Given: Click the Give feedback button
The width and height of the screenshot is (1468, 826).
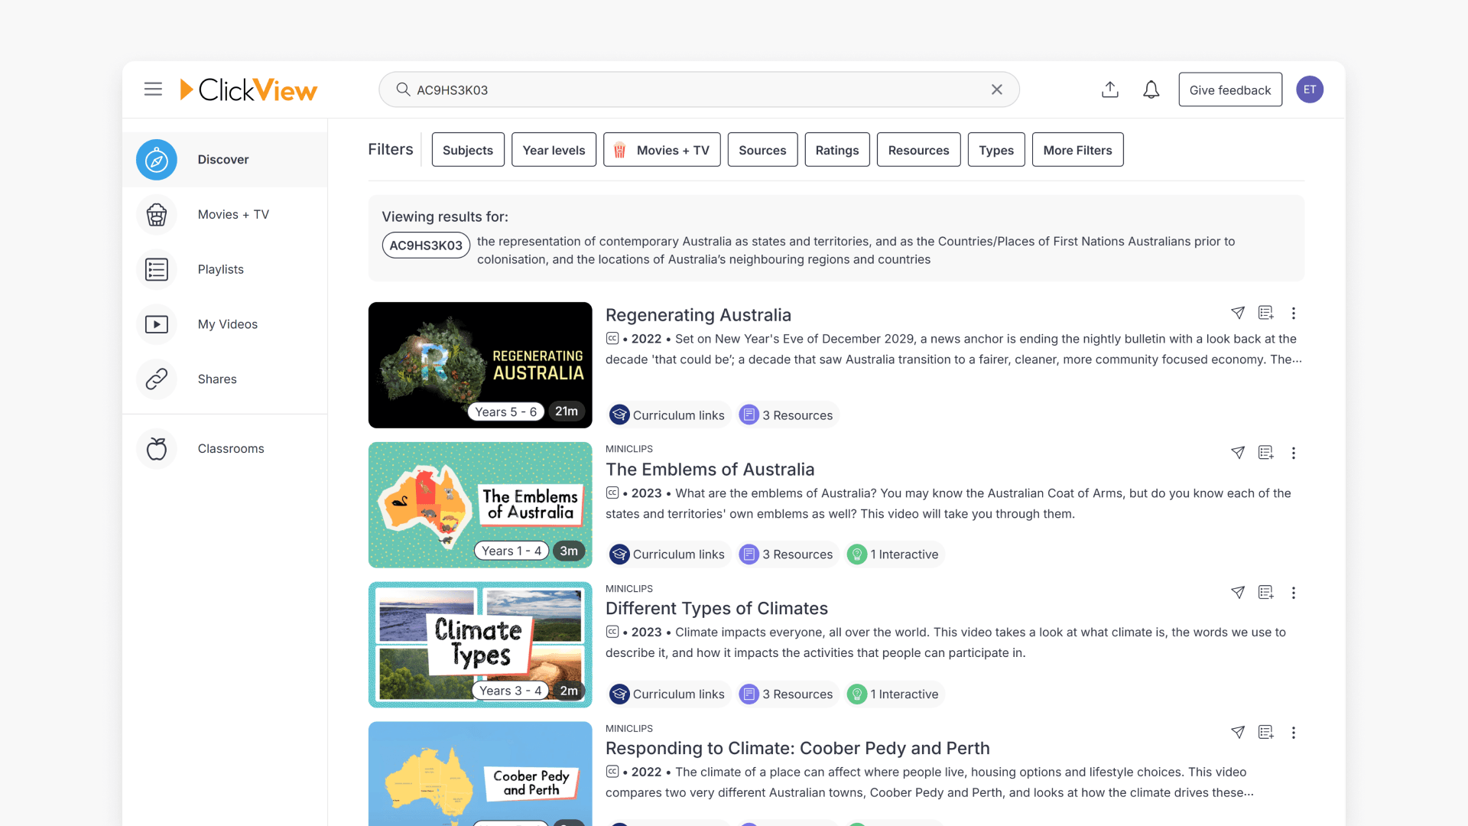Looking at the screenshot, I should pos(1229,89).
